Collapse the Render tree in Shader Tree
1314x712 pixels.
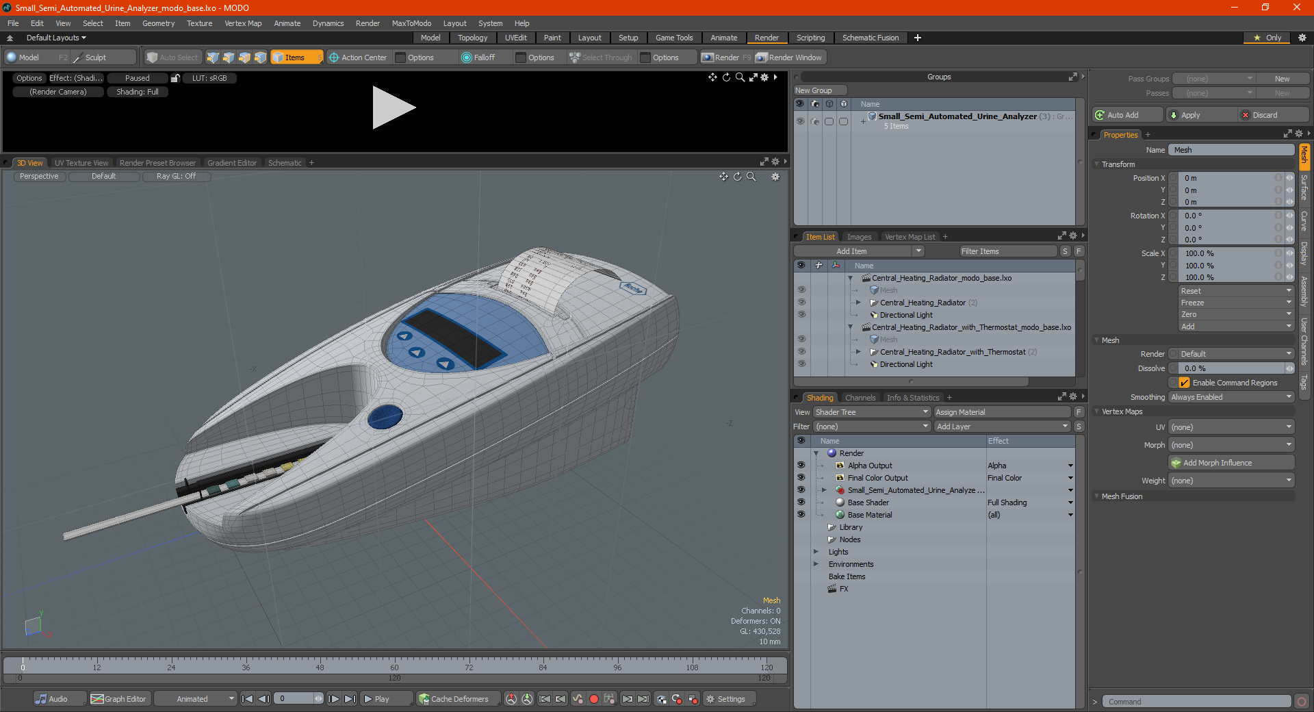[816, 453]
